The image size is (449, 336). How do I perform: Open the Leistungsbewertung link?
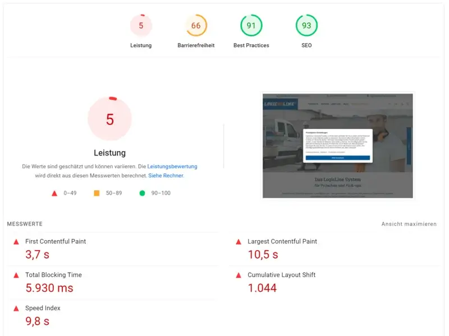point(172,167)
